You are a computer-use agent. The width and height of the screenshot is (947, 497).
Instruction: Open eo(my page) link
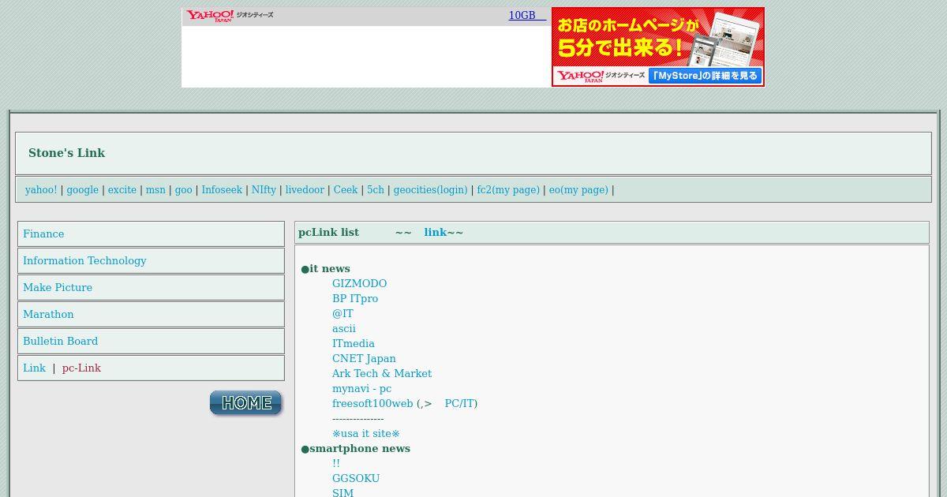click(x=578, y=190)
